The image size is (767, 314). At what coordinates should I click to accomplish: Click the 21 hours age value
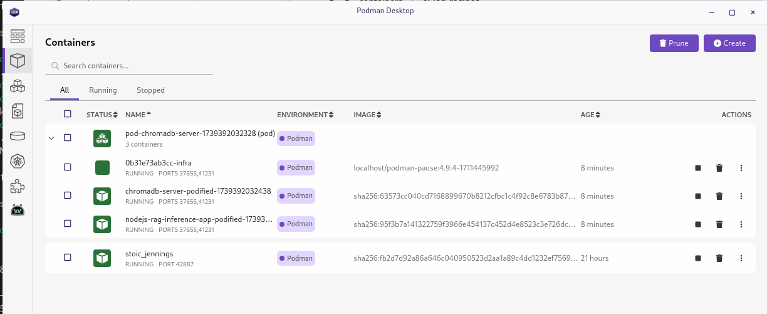click(x=595, y=258)
